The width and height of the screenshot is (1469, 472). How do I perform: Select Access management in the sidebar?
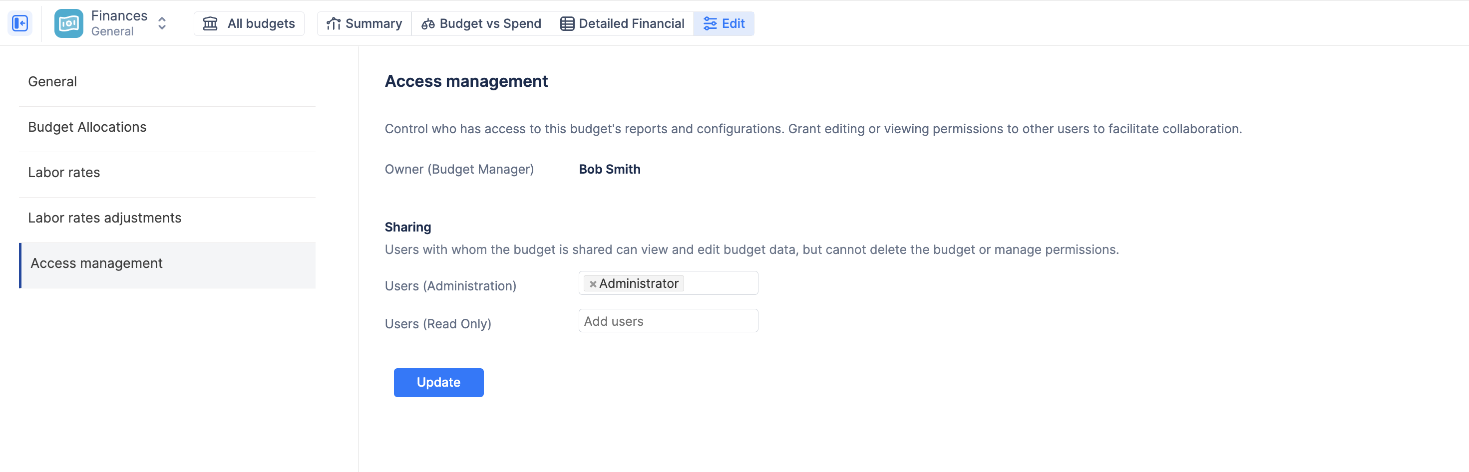click(x=97, y=263)
